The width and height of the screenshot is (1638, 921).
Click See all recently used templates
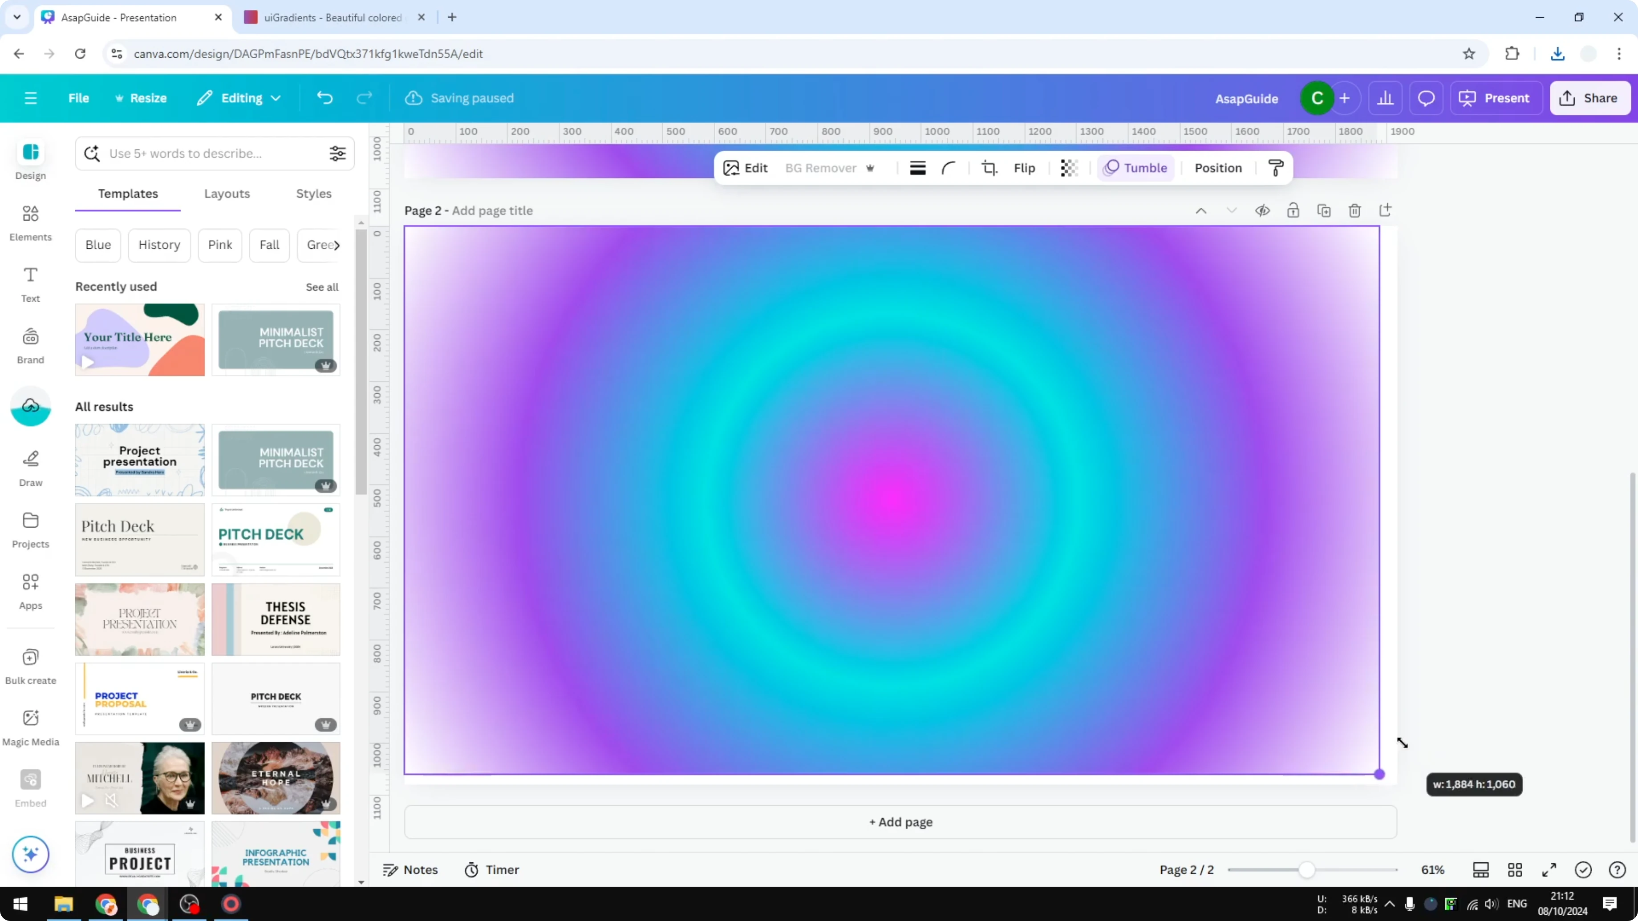(322, 287)
